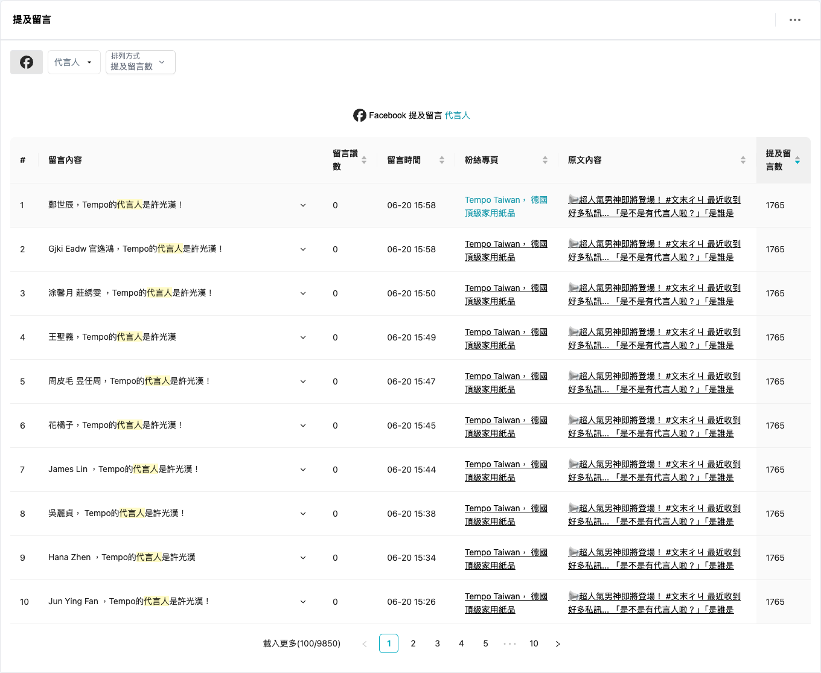The image size is (821, 673).
Task: Expand comment row of 花橘子
Action: click(303, 426)
